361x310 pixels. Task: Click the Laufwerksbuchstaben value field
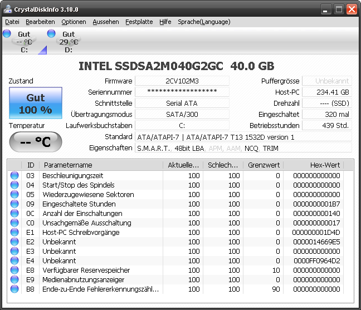click(182, 126)
